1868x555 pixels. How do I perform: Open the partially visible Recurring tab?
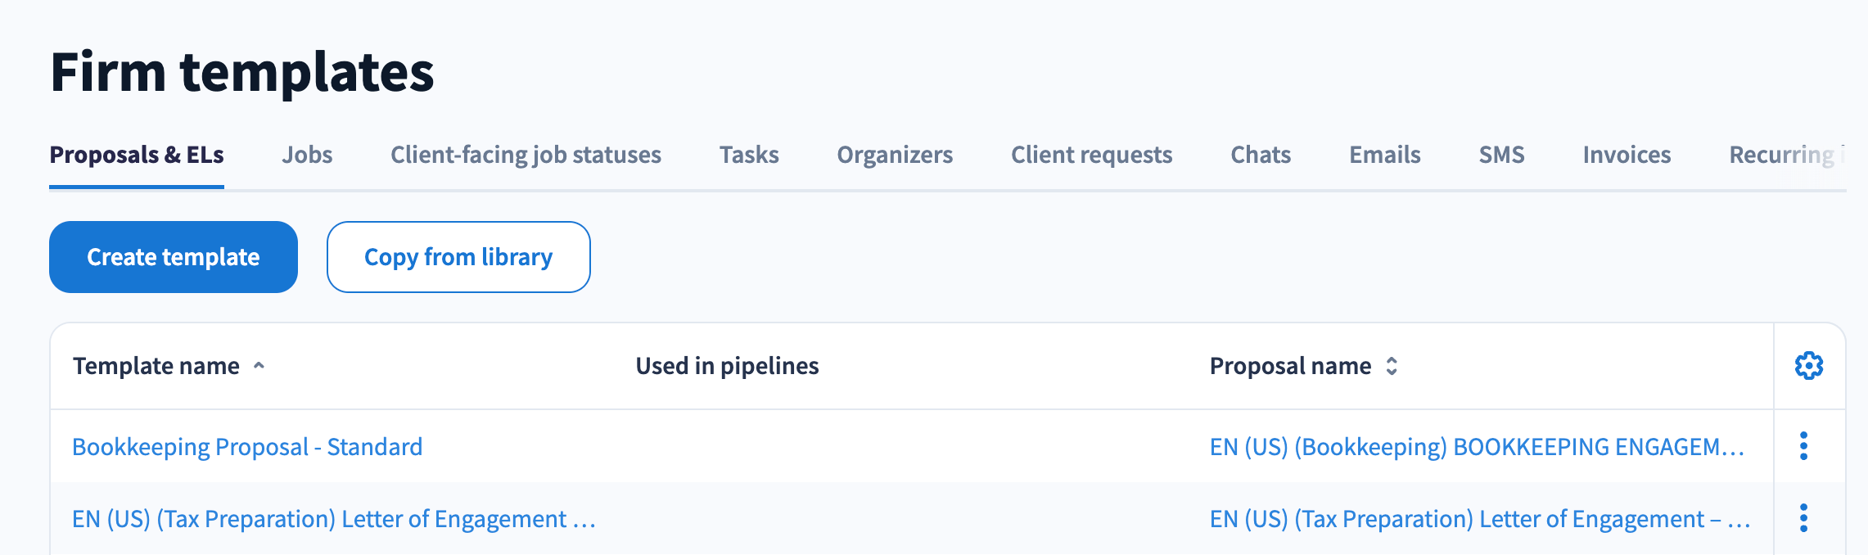1783,155
